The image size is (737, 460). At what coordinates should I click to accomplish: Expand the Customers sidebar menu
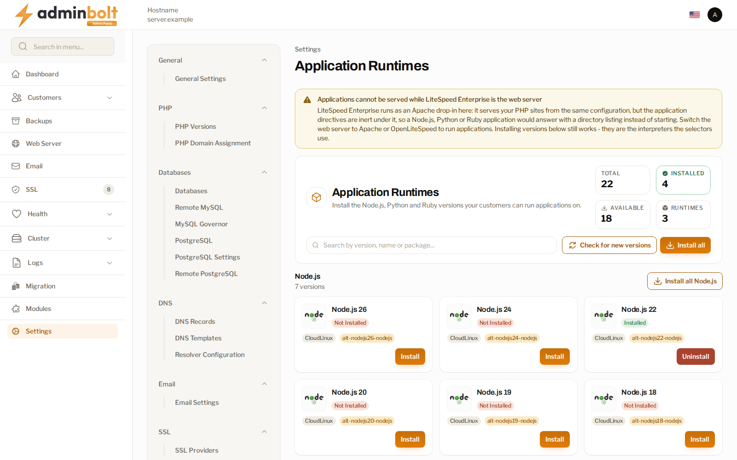(110, 98)
